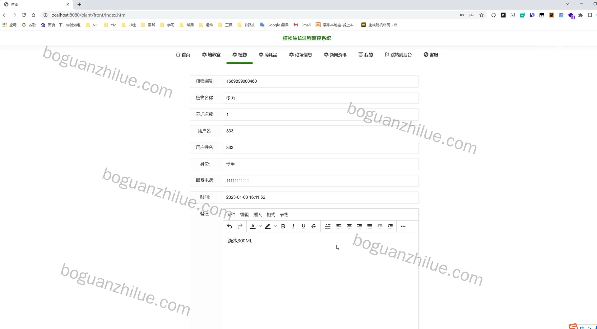Go to the 首页 navigation tab
Viewport: 597px width, 329px height.
(x=183, y=55)
